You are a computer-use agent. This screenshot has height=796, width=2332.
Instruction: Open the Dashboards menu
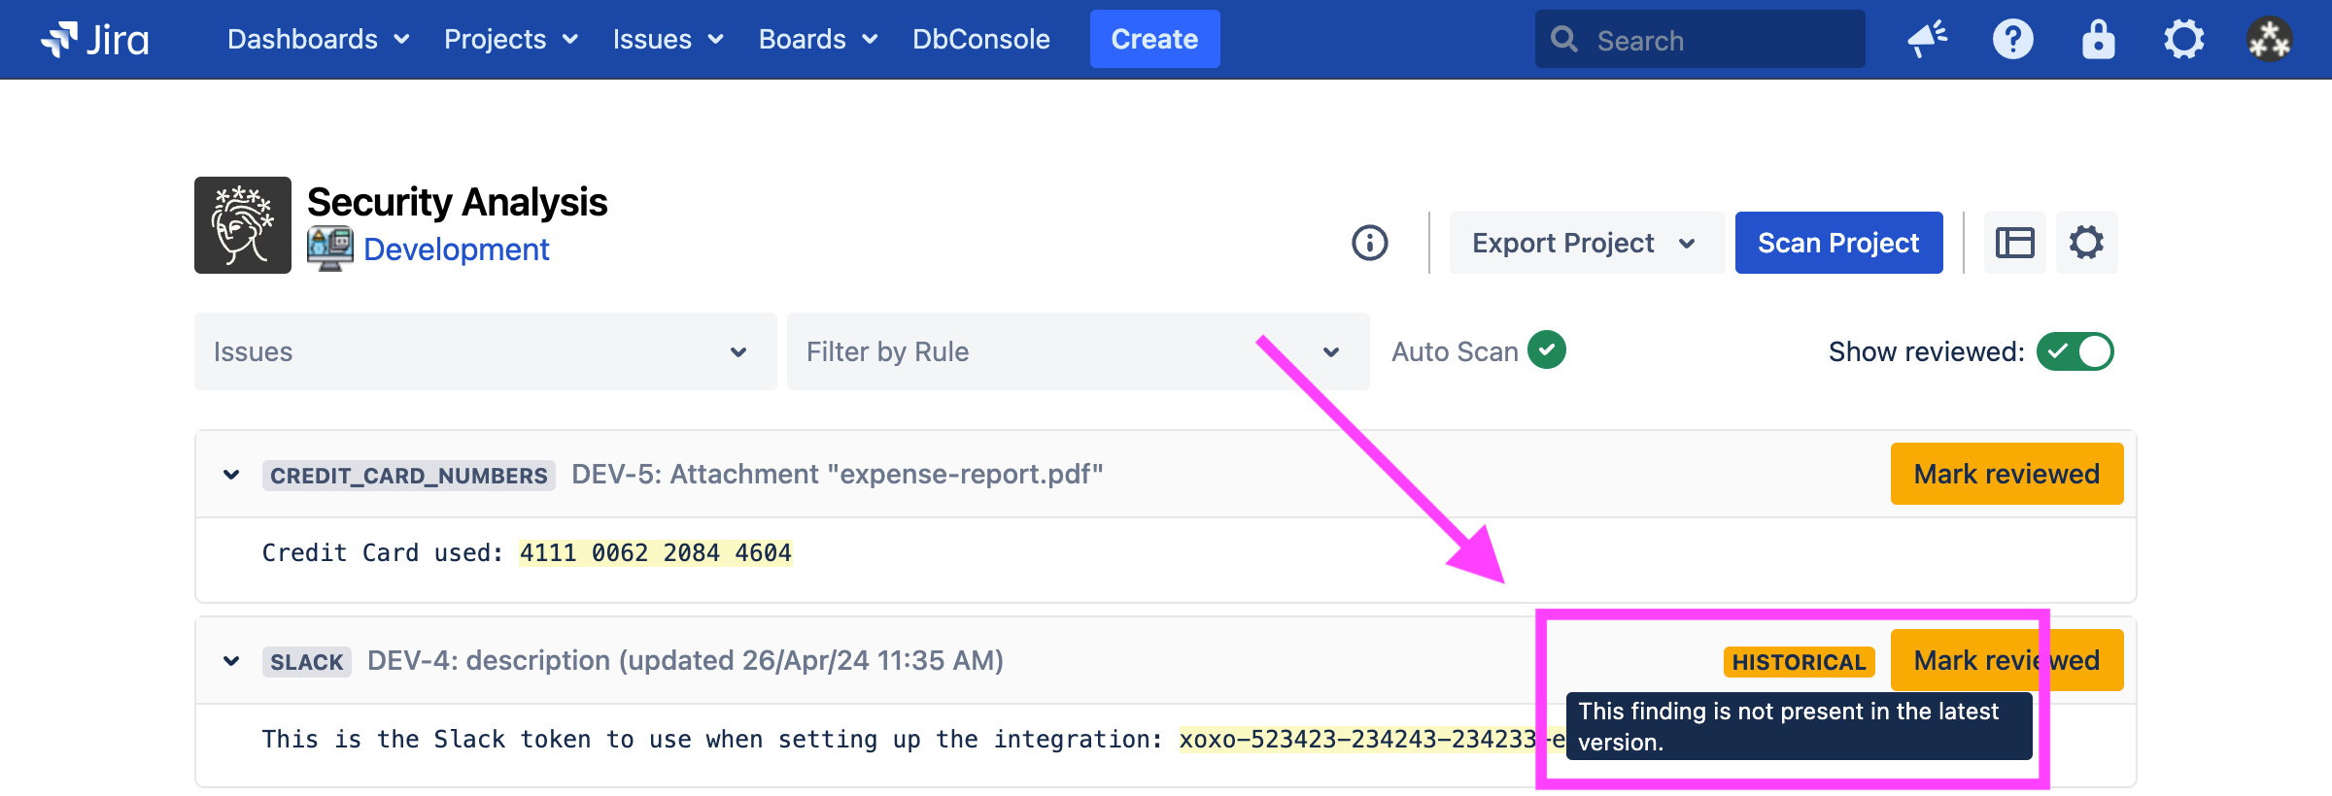pos(318,40)
